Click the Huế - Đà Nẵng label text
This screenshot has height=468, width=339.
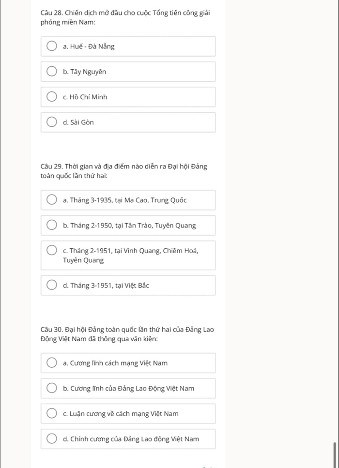[89, 46]
